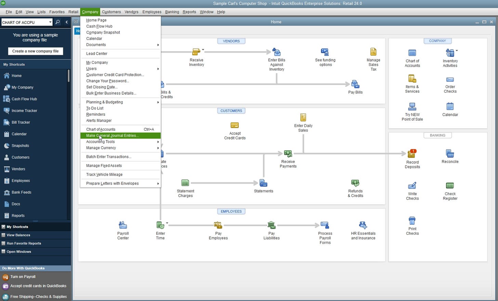Expand Inventory Activities dropdown arrow

tap(457, 51)
